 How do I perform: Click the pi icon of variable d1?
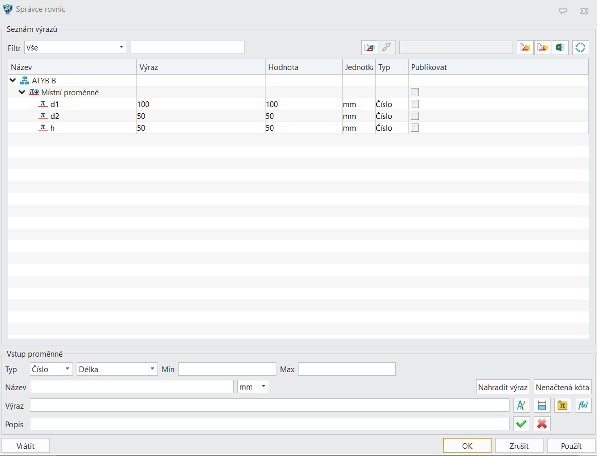43,104
